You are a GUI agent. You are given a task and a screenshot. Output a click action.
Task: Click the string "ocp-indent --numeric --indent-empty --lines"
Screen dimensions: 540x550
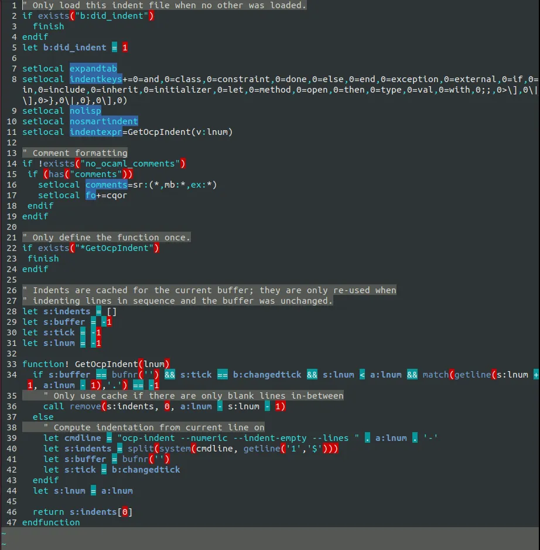[238, 438]
